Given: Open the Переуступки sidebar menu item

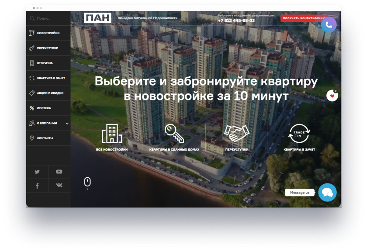Looking at the screenshot, I should [48, 48].
